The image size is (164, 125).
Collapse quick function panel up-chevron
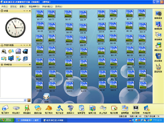pos(27,45)
